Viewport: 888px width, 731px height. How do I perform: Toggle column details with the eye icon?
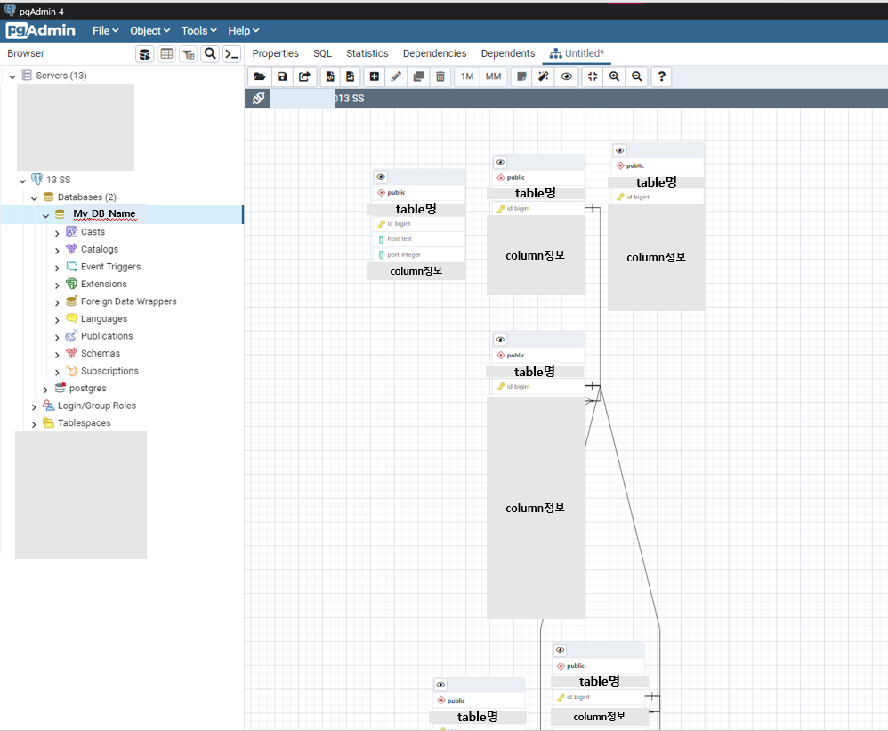click(x=567, y=76)
